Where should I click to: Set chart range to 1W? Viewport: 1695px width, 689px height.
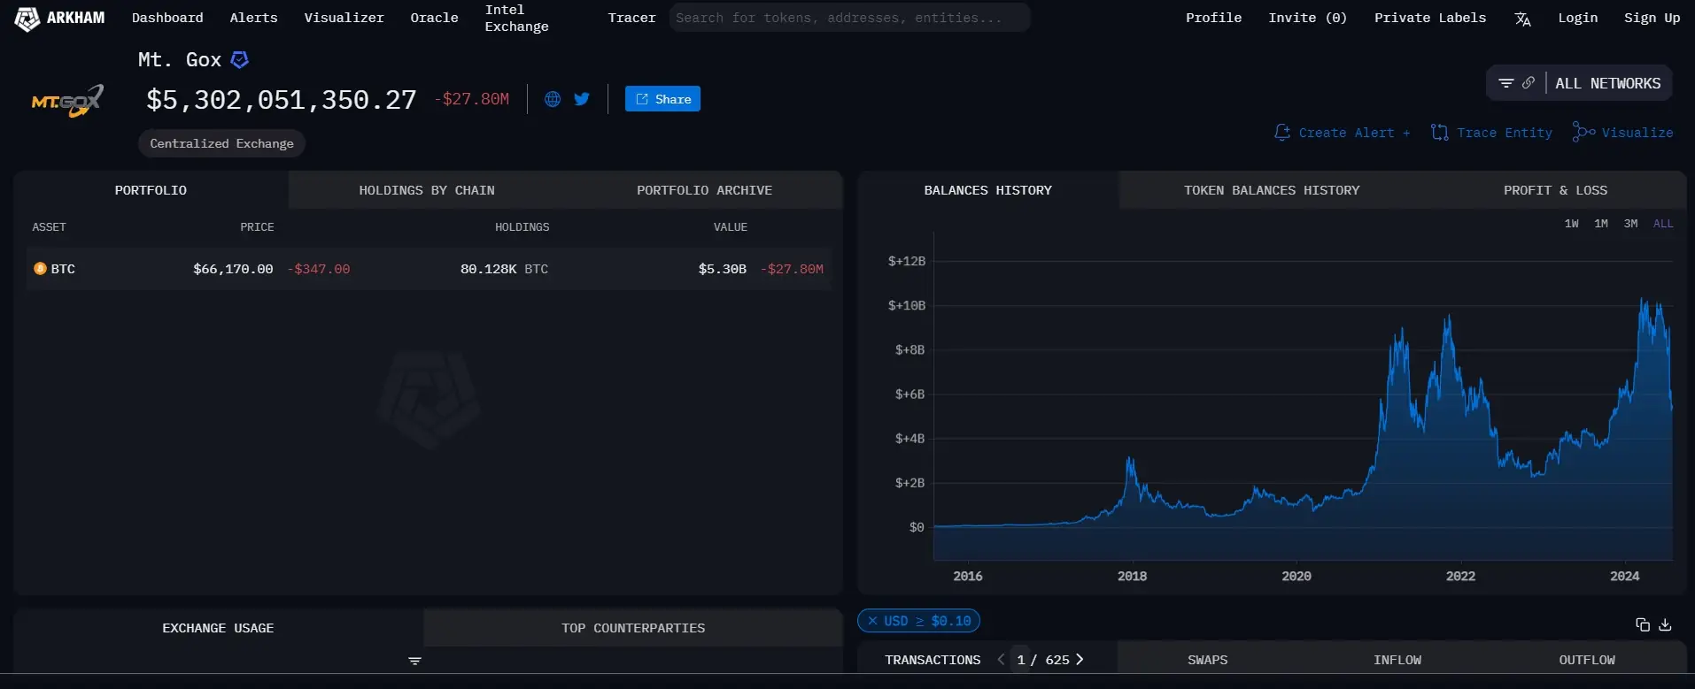(1571, 224)
